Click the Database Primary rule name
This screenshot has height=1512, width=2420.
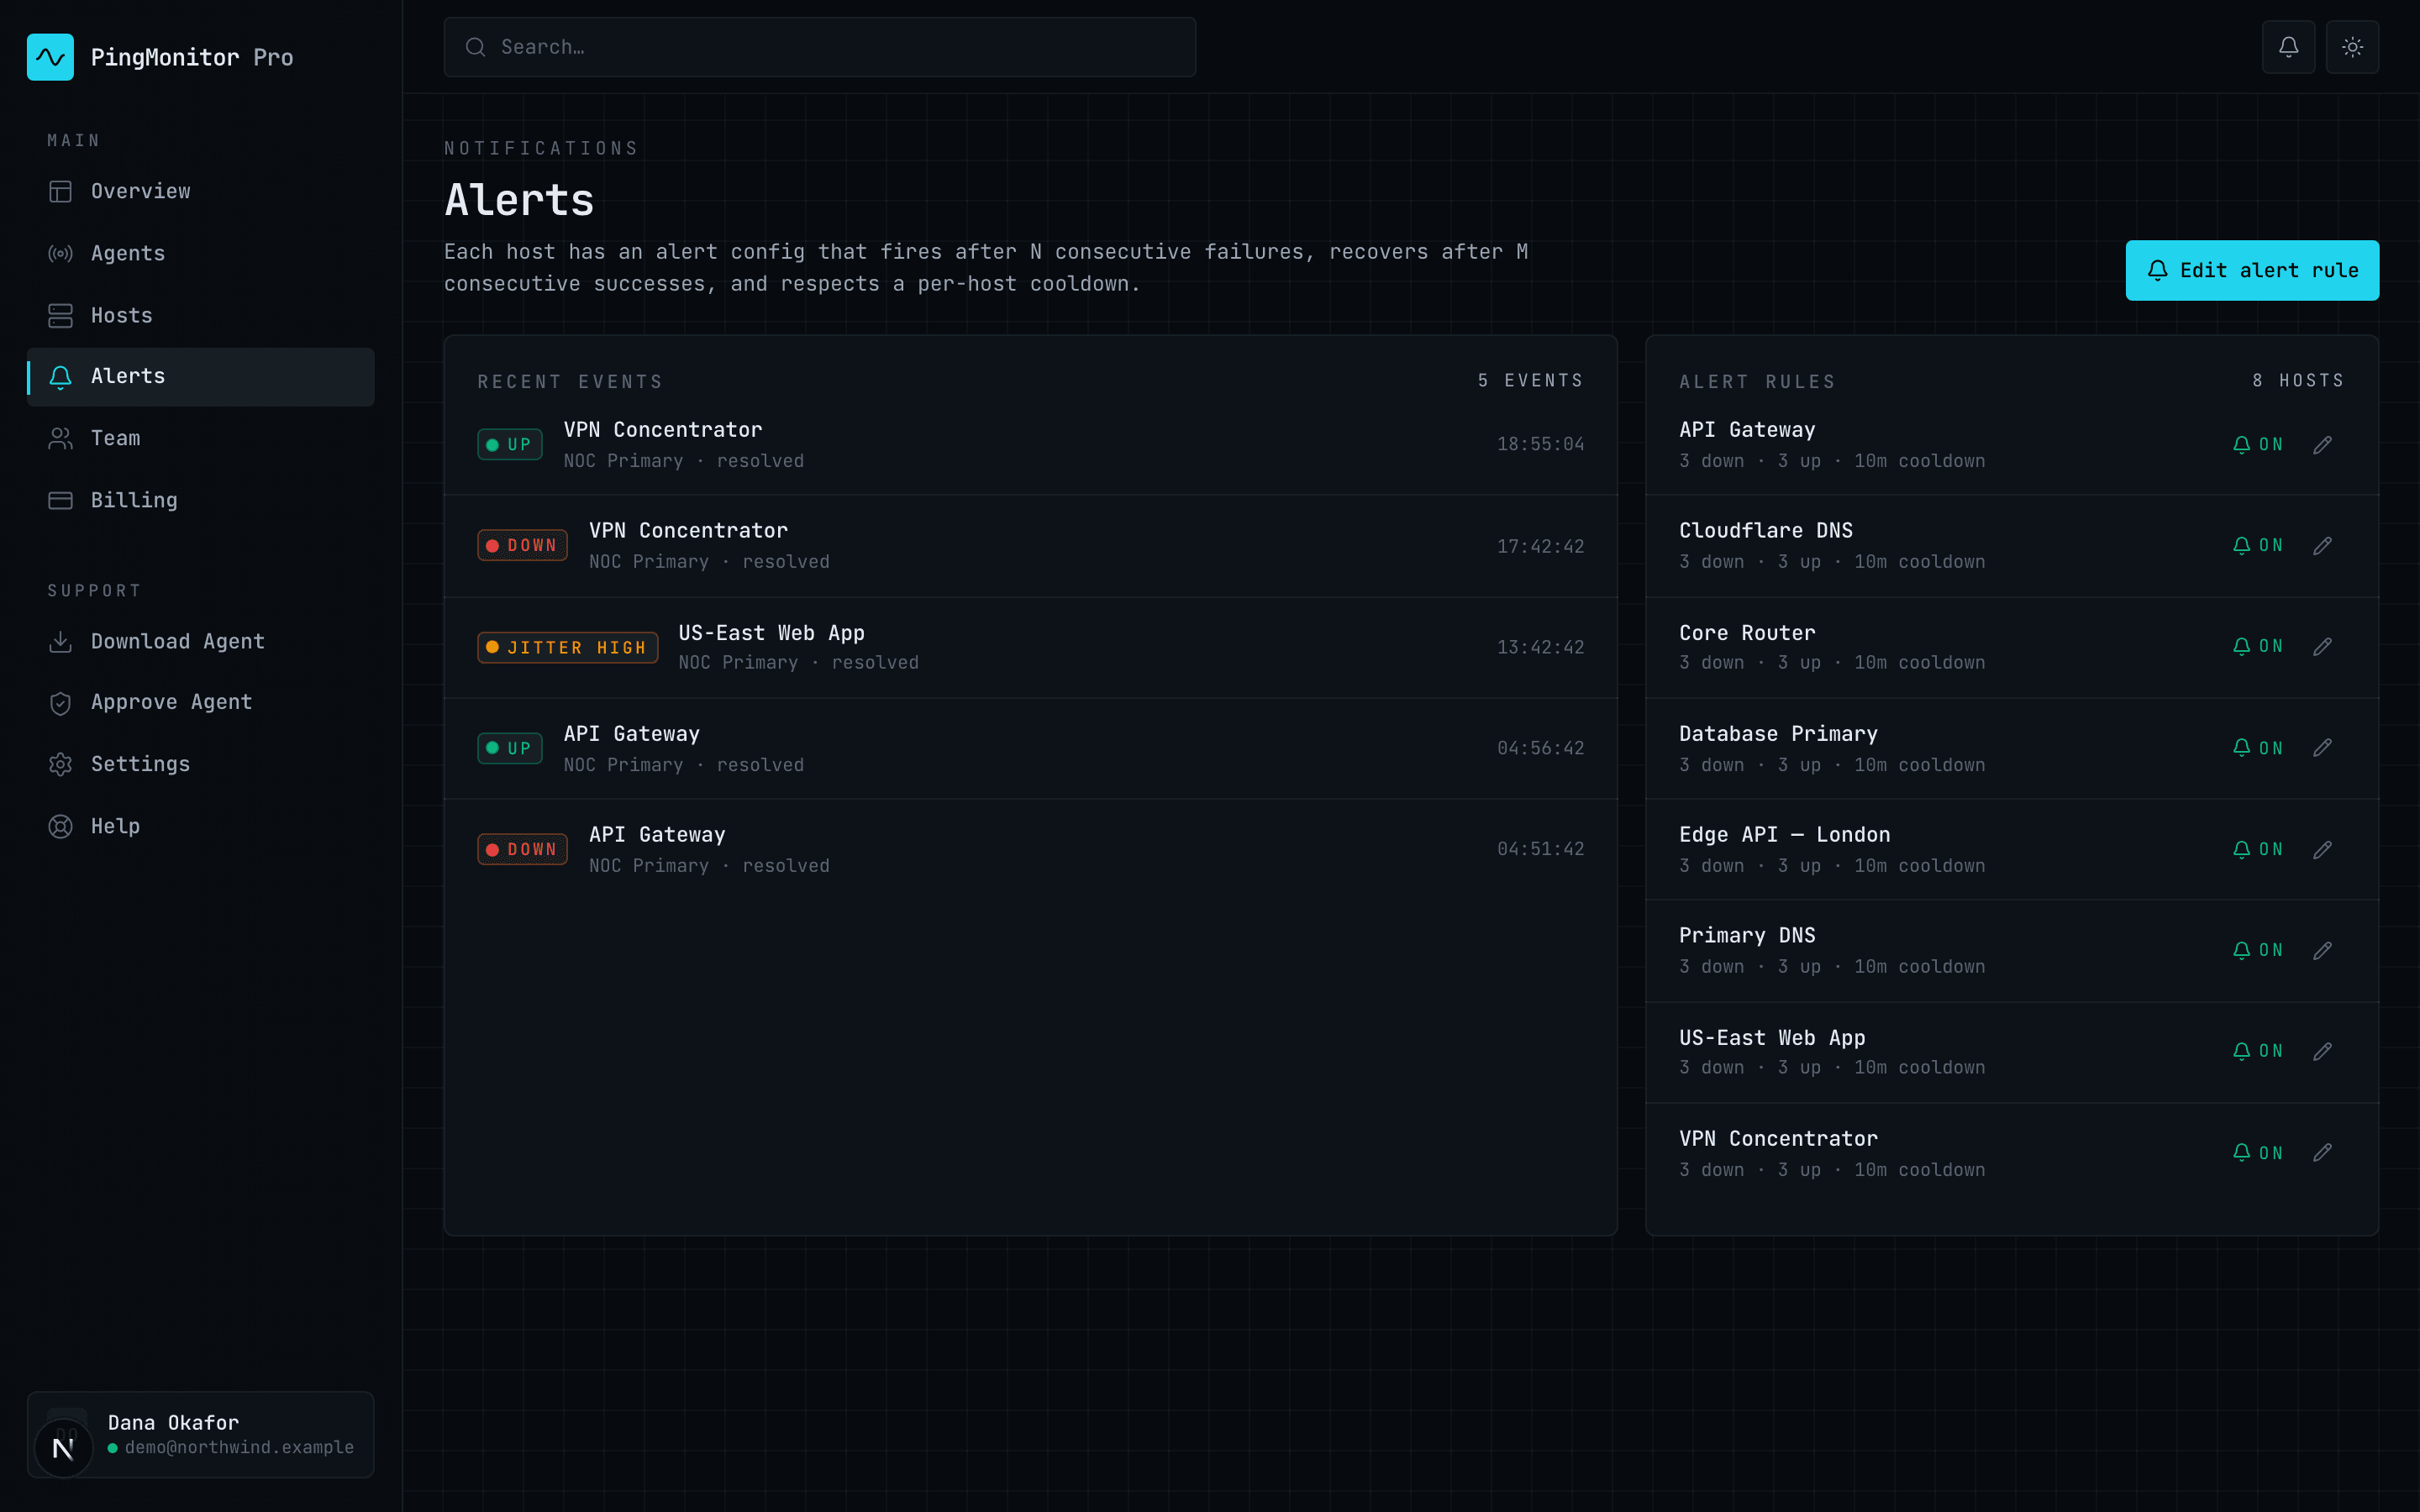tap(1778, 734)
